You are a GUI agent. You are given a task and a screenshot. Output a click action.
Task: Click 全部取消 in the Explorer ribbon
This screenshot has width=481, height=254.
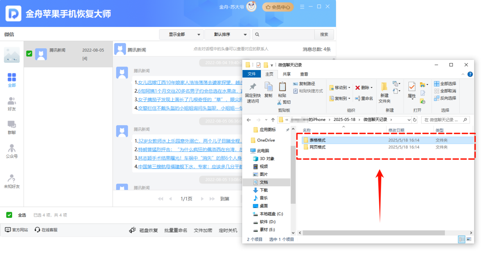coord(445,91)
